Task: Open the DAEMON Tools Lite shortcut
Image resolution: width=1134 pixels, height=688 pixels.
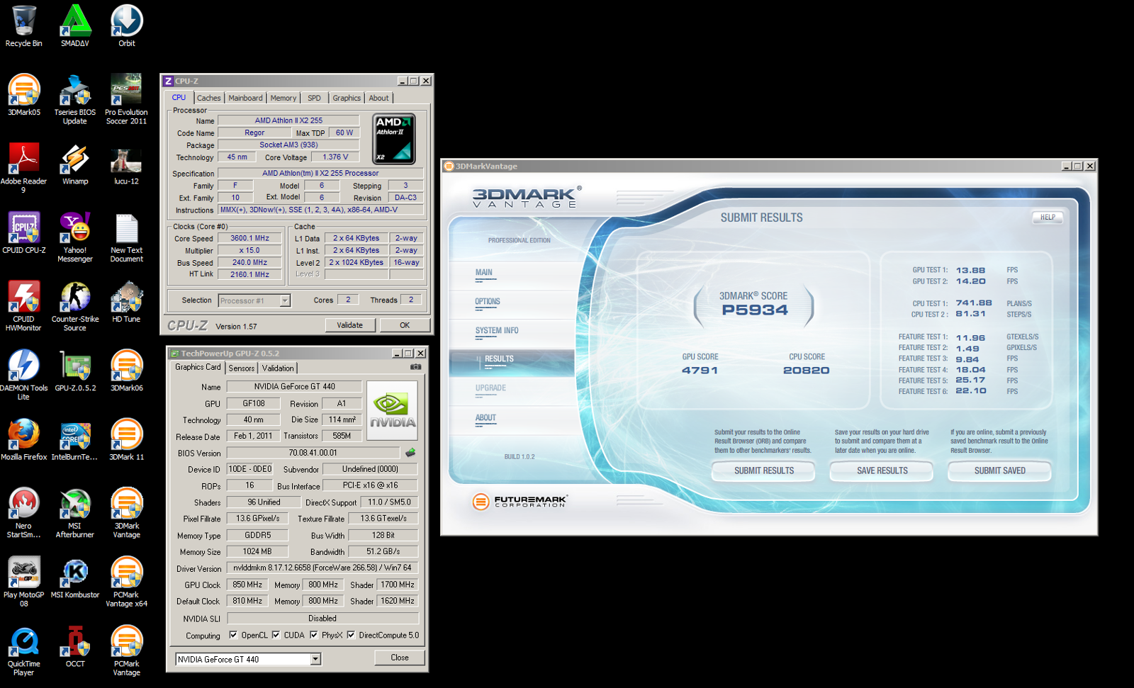Action: (23, 374)
